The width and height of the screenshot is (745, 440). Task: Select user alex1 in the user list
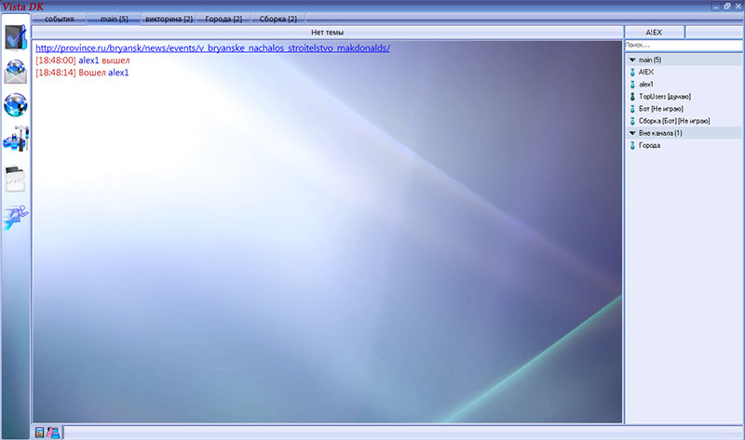click(x=648, y=84)
